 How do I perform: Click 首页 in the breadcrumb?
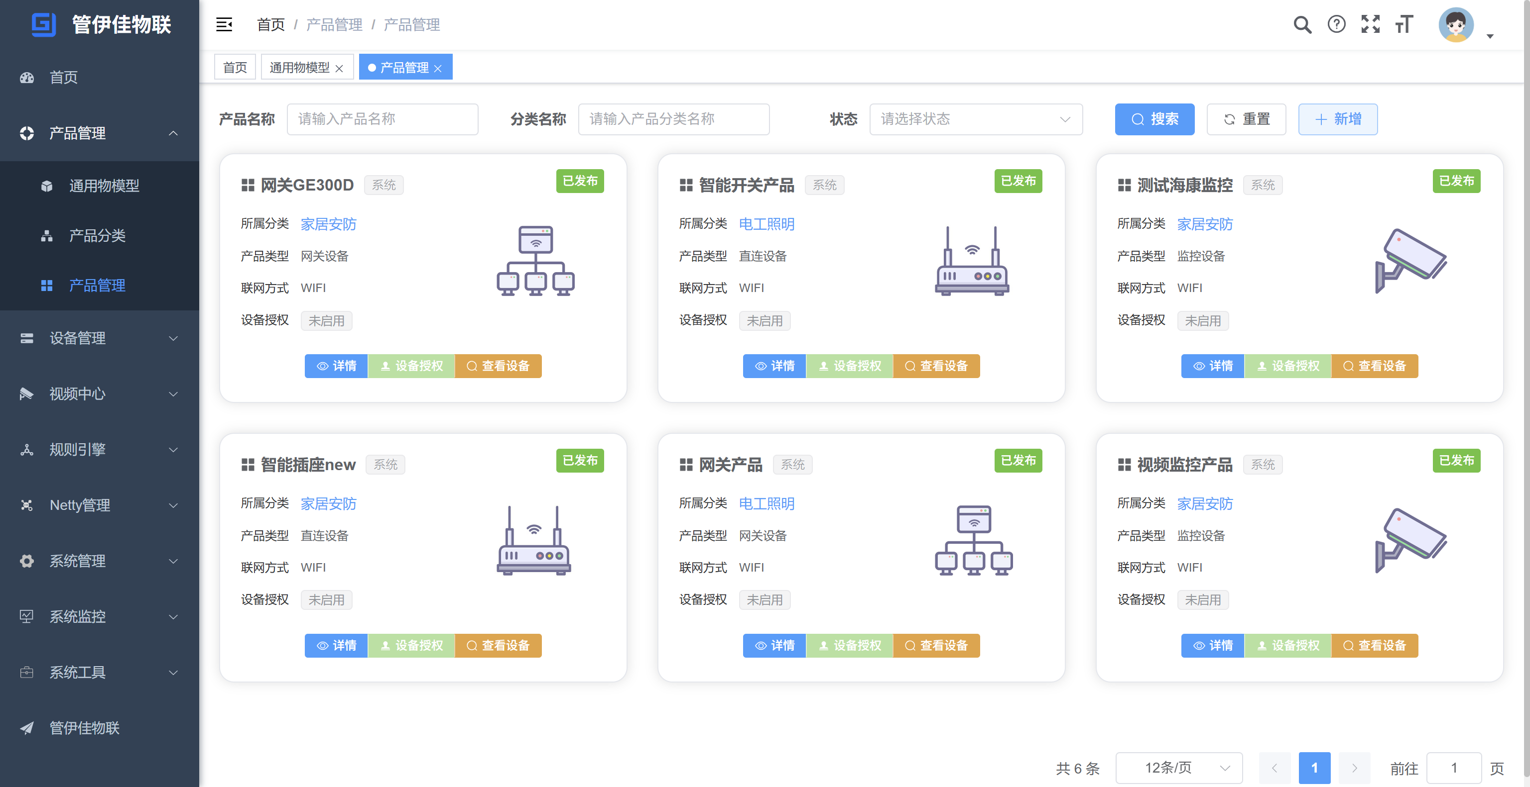(x=271, y=25)
